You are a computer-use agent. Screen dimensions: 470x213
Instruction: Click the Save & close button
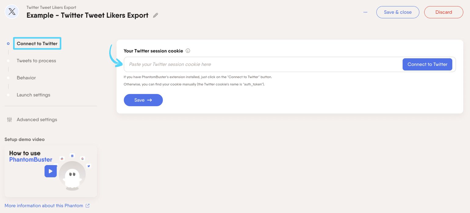[x=398, y=12]
